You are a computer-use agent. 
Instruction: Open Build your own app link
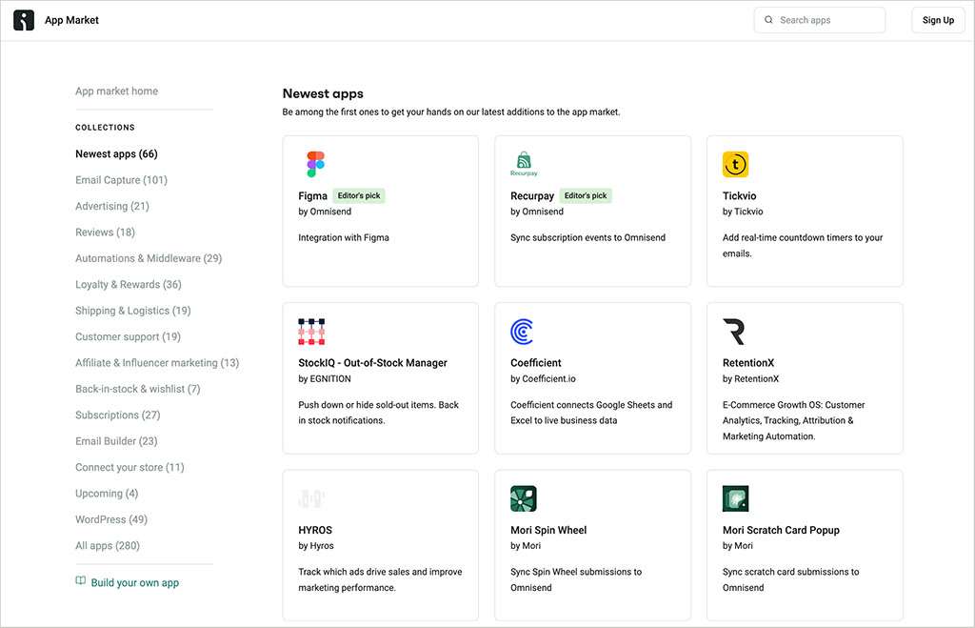(x=135, y=582)
